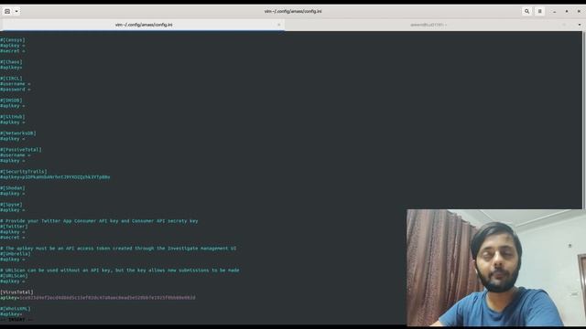
Task: Open a new terminal tab with the plus icon
Action: pos(7,11)
